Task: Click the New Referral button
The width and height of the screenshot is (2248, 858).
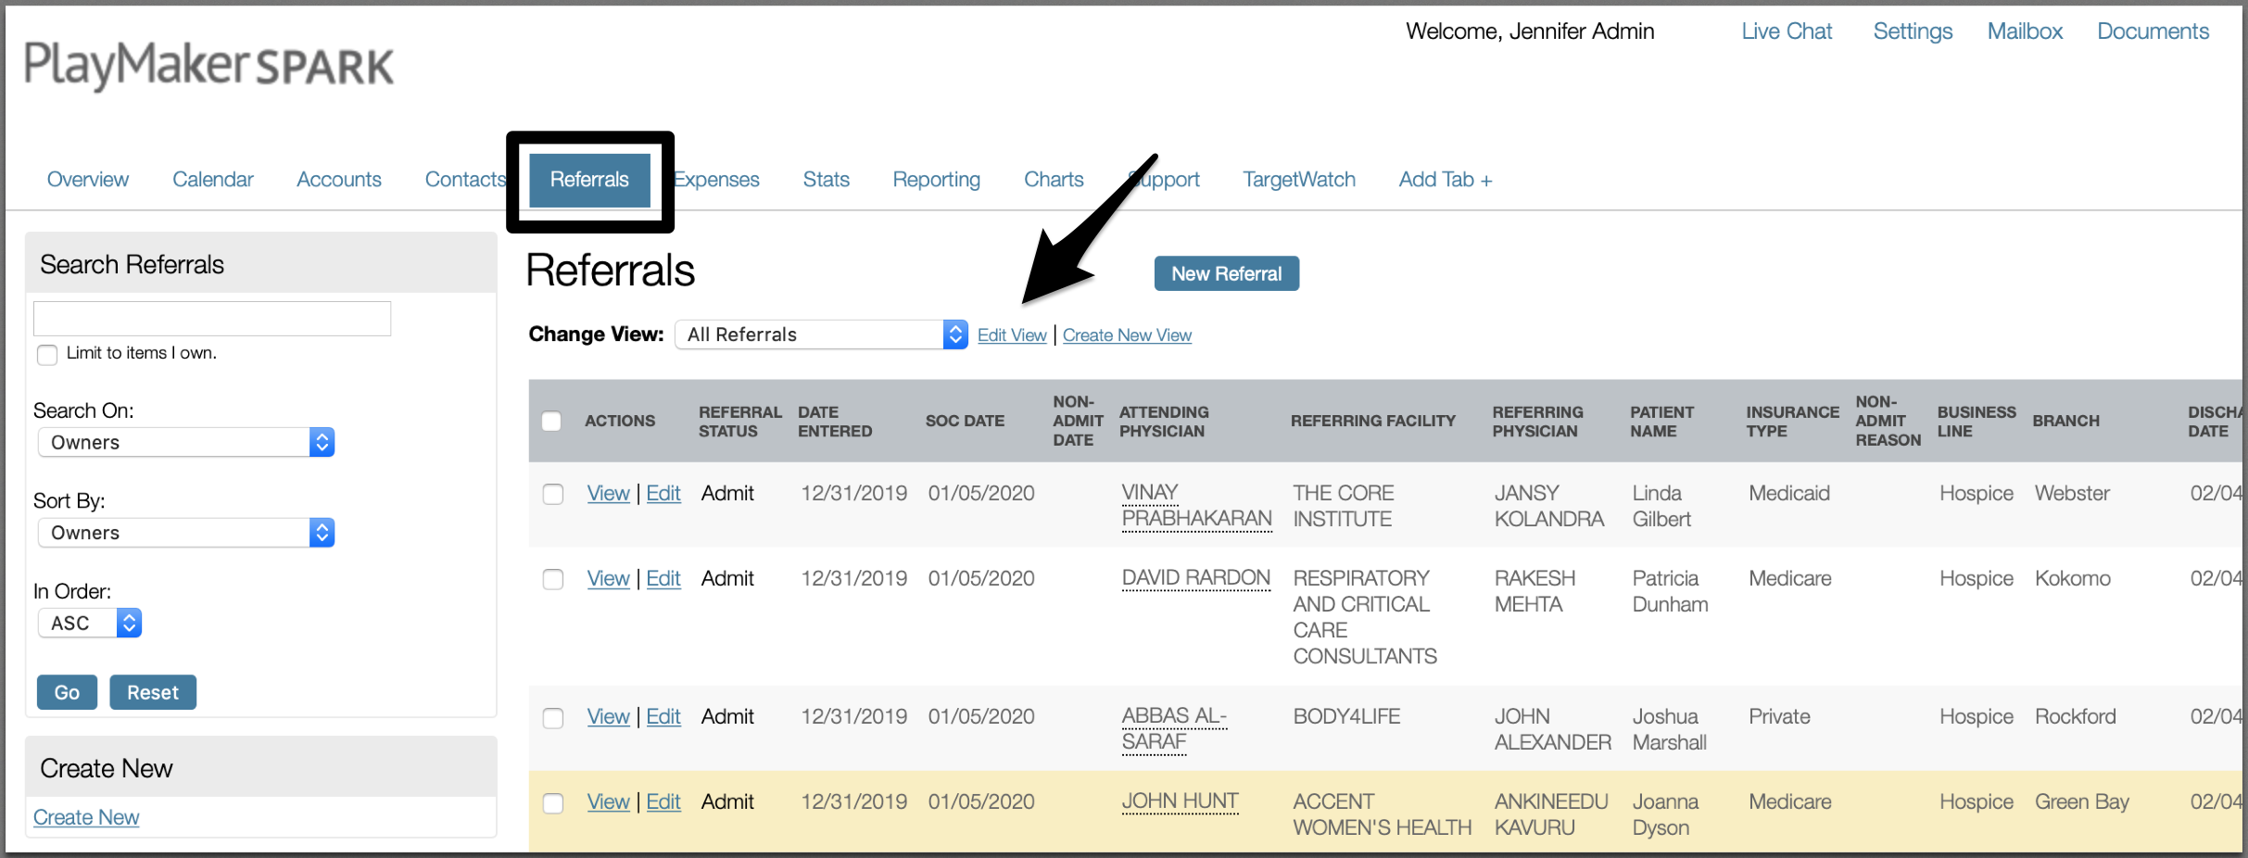Action: pos(1227,273)
